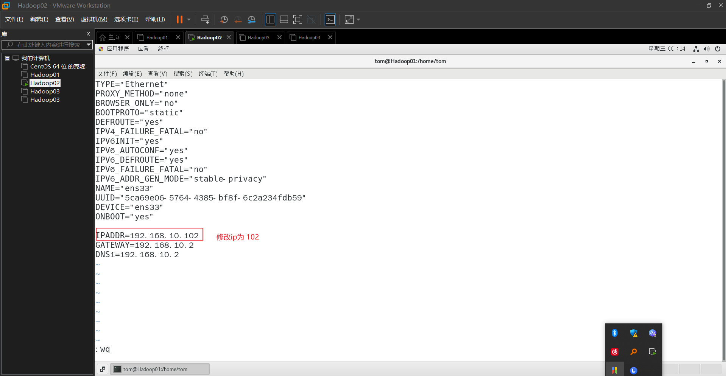Maximize the terminal window
726x376 pixels.
click(707, 61)
